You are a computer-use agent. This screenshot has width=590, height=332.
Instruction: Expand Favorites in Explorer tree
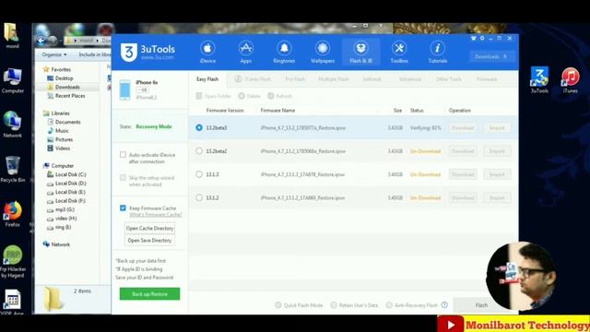[x=57, y=69]
